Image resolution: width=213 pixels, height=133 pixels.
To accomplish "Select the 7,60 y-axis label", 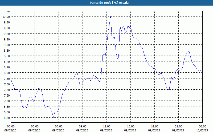I will click(x=7, y=84).
